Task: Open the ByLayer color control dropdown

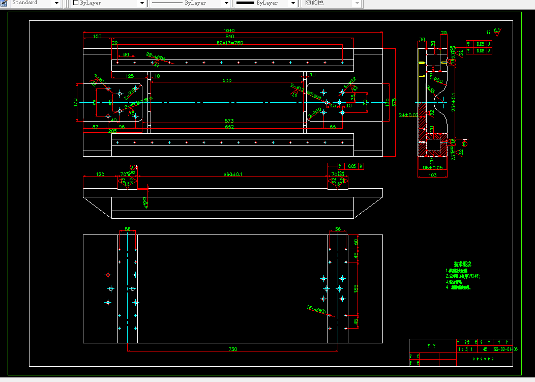Action: pos(109,3)
